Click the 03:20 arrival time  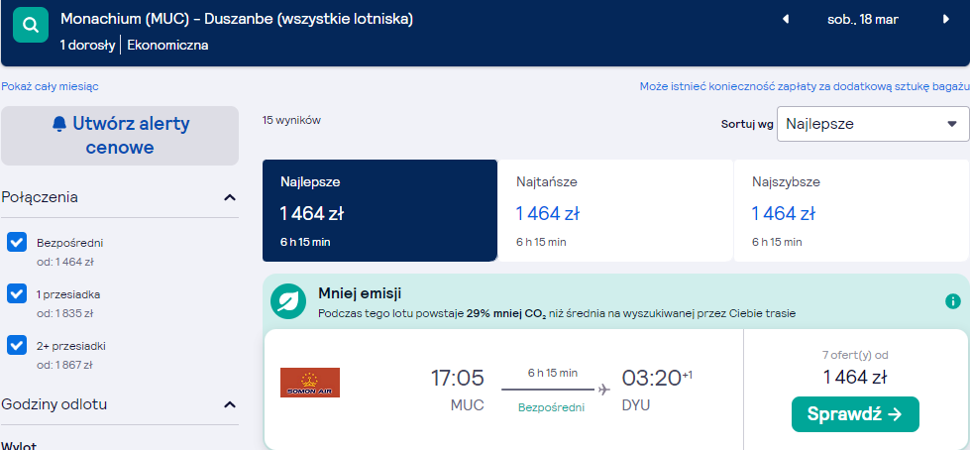click(651, 379)
